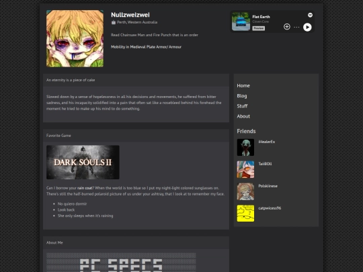Viewport: 363px width, 272px height.
Task: Open the Clown Core artist link
Action: point(260,21)
